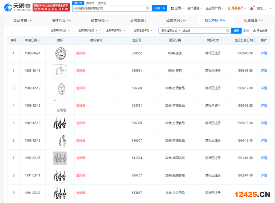
Task: Click the trademark image in row 5
Action: click(x=60, y=123)
